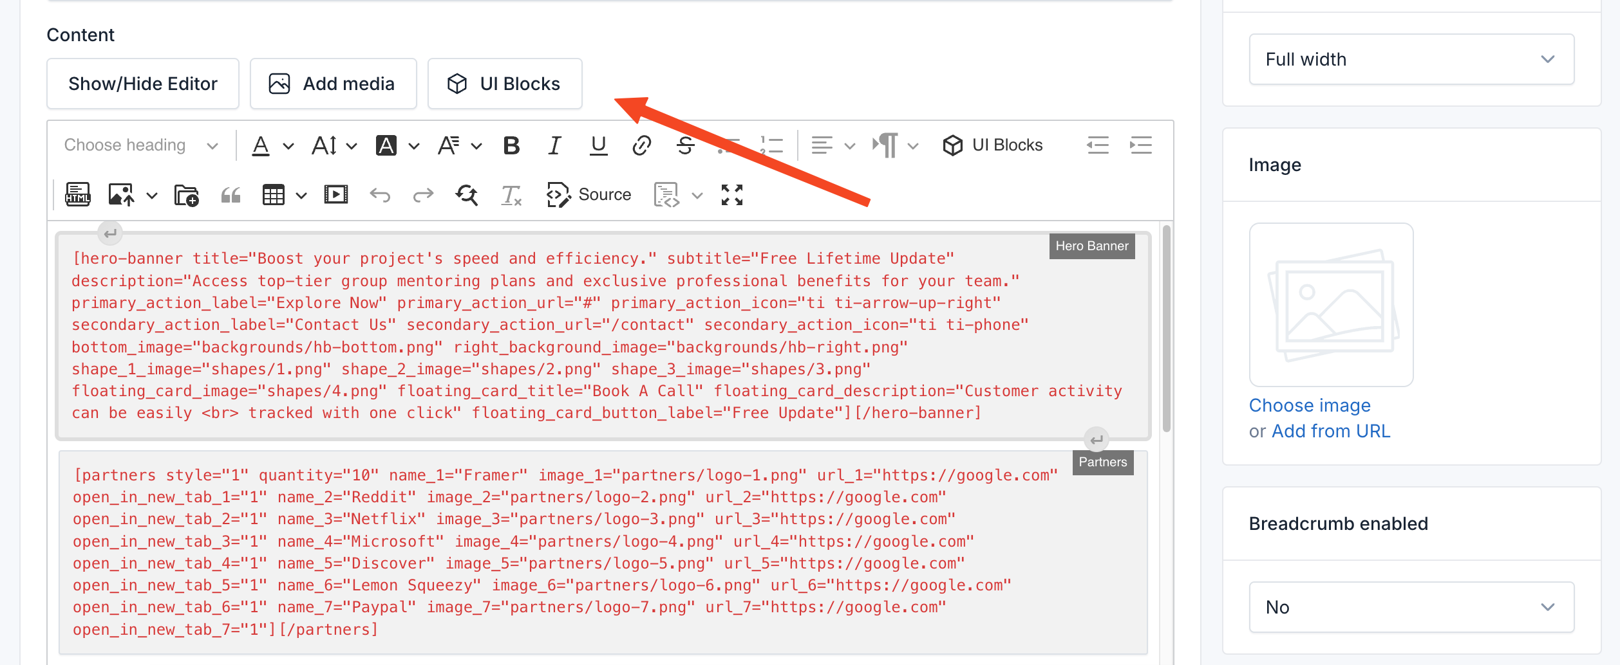Insert a block quote
The height and width of the screenshot is (665, 1620).
click(x=231, y=194)
